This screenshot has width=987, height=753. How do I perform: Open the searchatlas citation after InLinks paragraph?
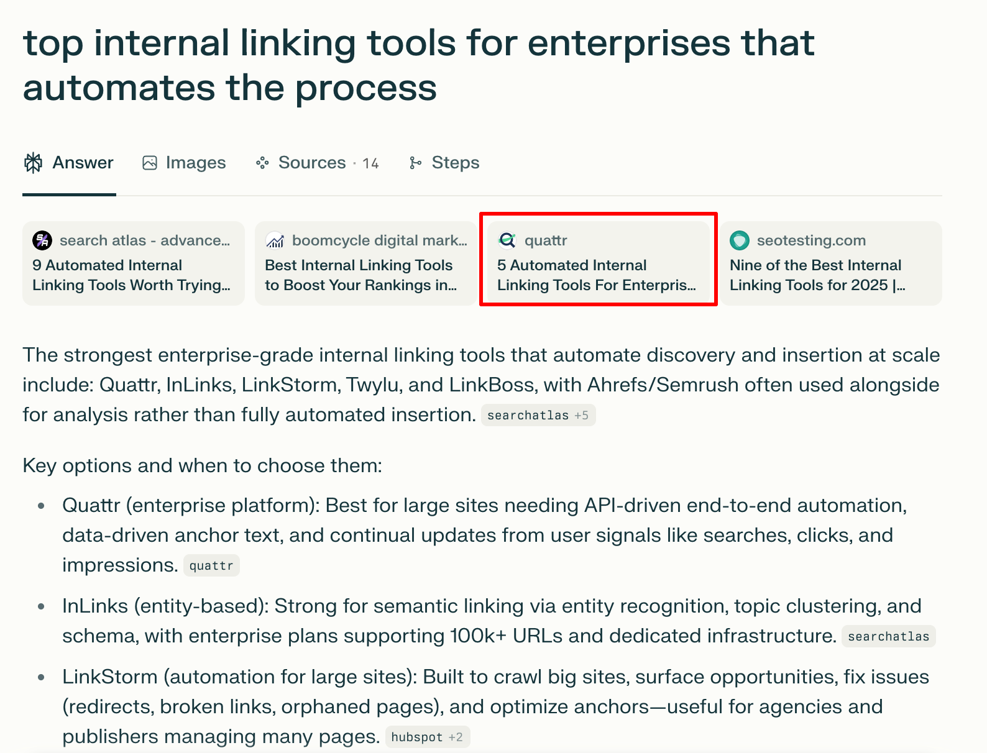[x=888, y=636]
